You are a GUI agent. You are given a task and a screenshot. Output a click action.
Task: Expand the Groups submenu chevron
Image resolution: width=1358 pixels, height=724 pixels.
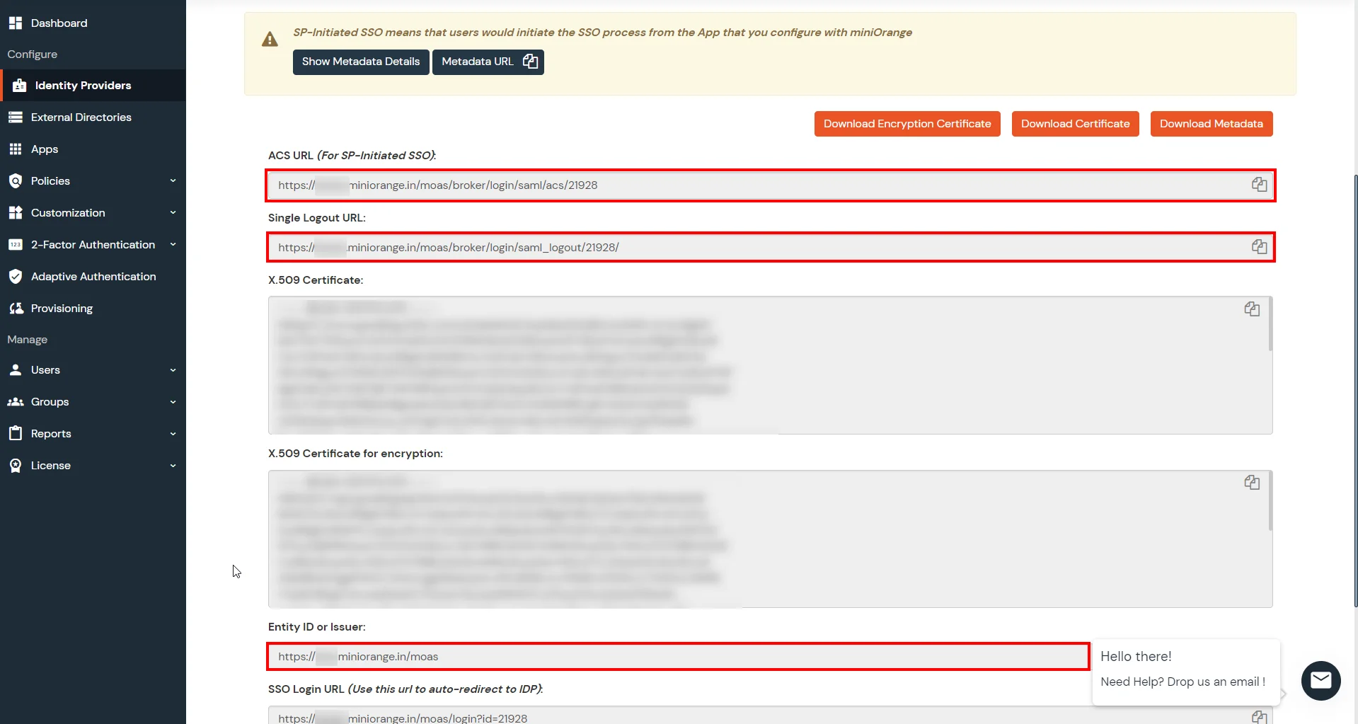[173, 402]
